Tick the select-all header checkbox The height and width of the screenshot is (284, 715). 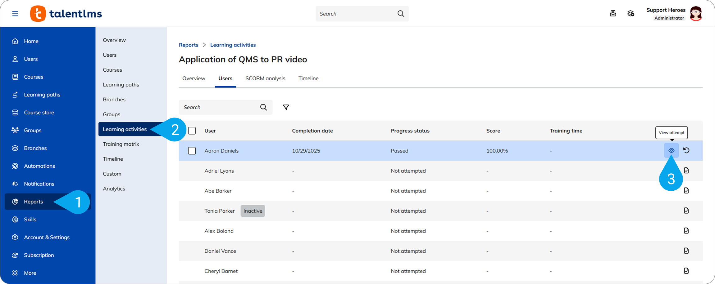pos(192,131)
